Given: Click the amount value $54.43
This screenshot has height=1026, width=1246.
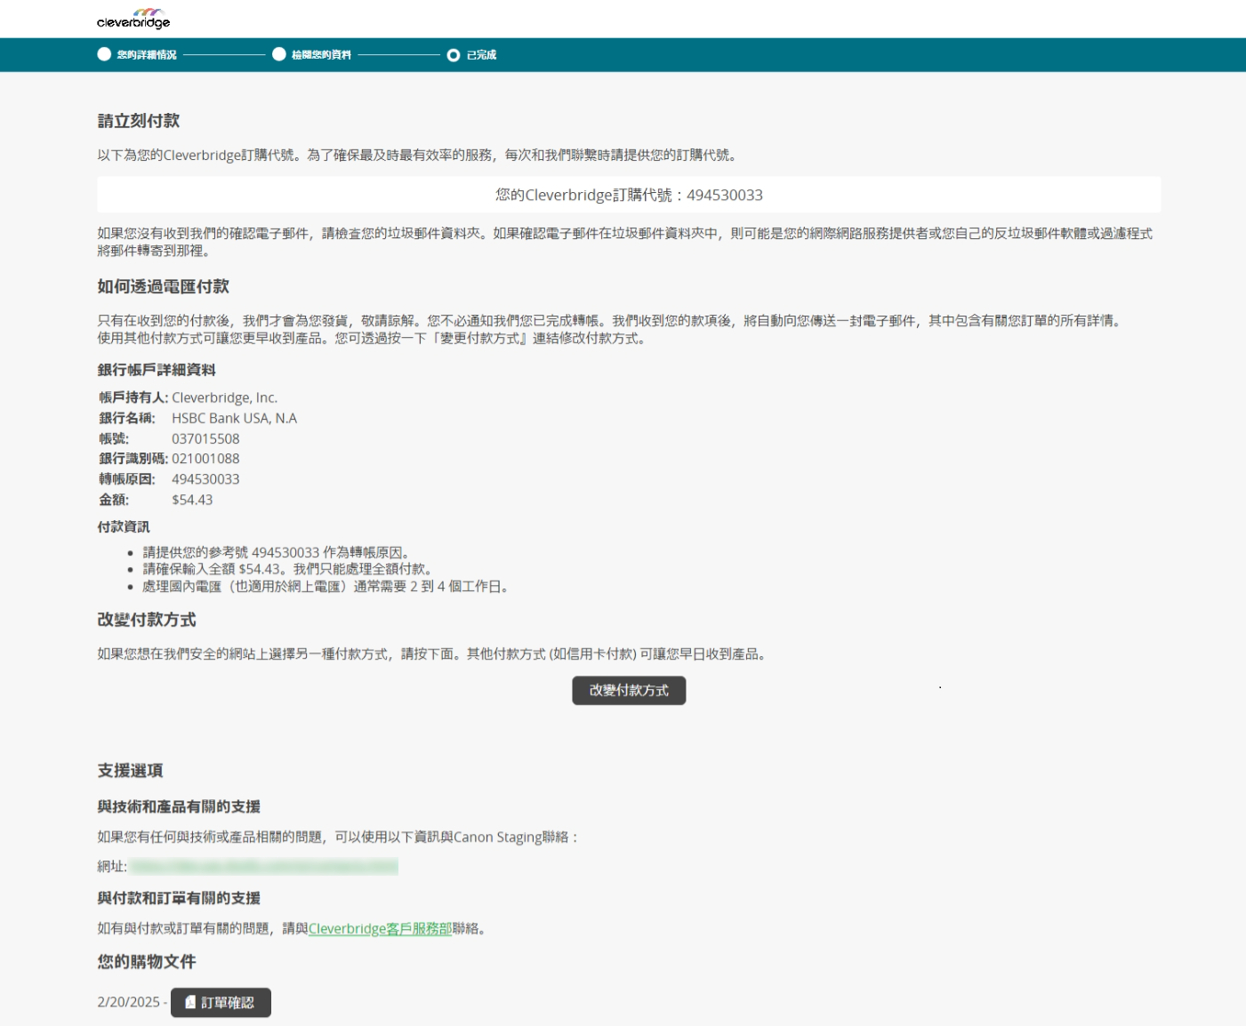Looking at the screenshot, I should point(192,500).
